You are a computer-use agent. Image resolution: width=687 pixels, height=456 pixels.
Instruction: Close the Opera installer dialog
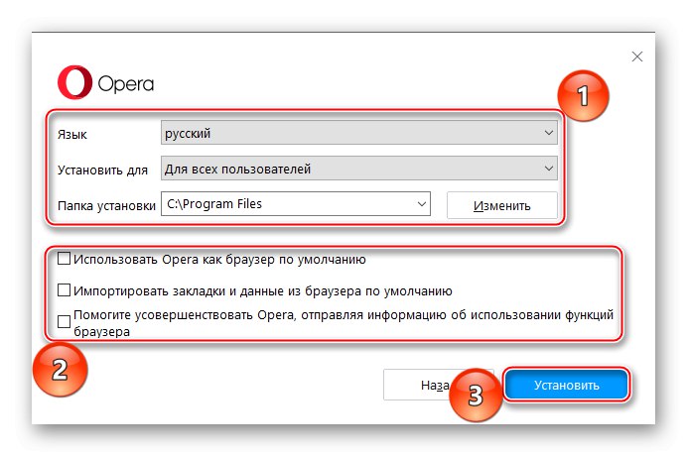pos(637,57)
